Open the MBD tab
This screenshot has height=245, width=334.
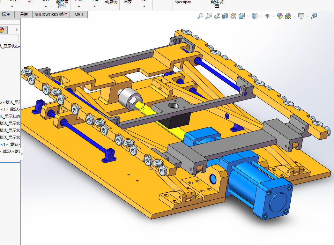pos(78,14)
